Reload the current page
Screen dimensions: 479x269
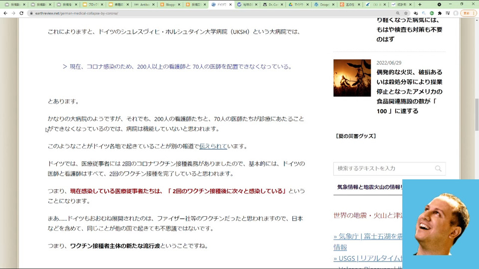click(x=21, y=13)
